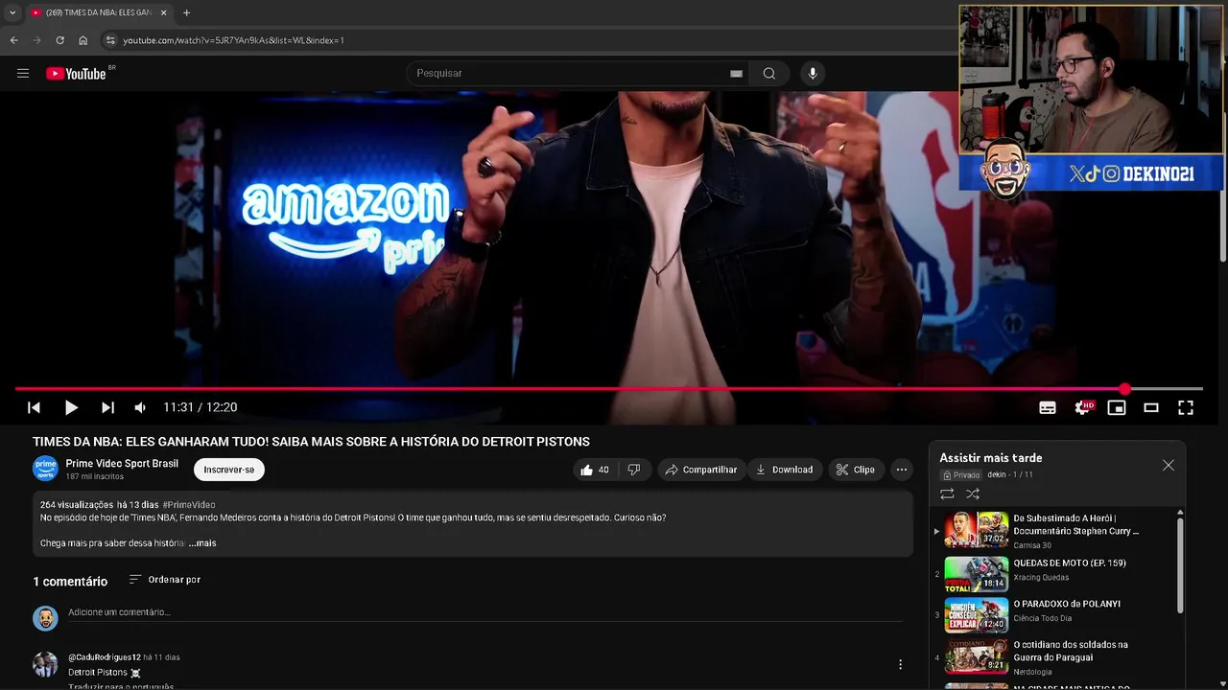View site information icon in address bar
Viewport: 1228px width, 690px height.
point(110,40)
